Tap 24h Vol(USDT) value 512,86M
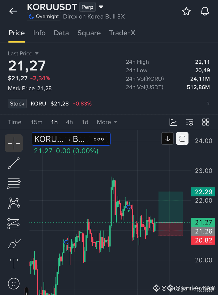Screen dimensions: 218x295 pos(198,87)
